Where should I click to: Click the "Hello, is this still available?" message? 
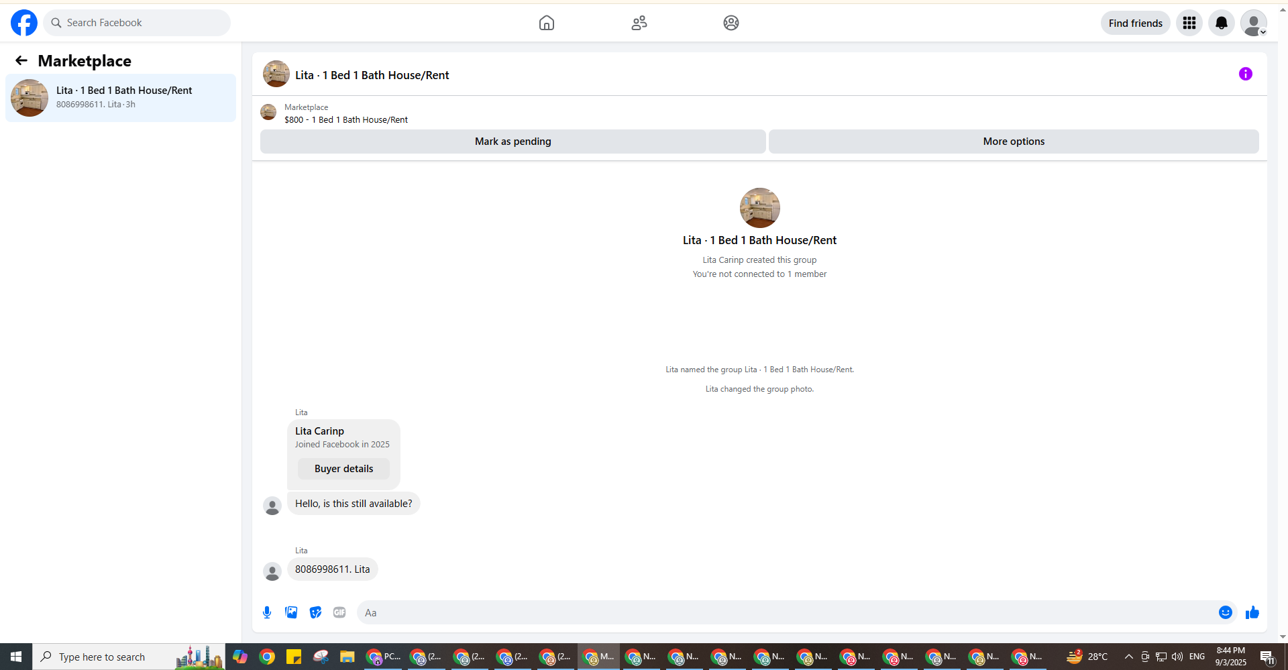(x=354, y=504)
